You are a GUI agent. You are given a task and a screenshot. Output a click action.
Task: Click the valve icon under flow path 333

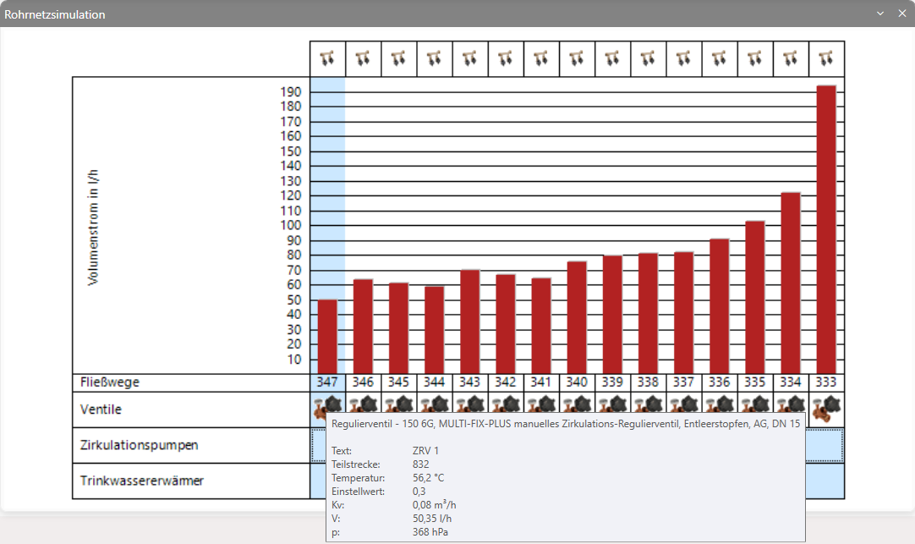(825, 409)
